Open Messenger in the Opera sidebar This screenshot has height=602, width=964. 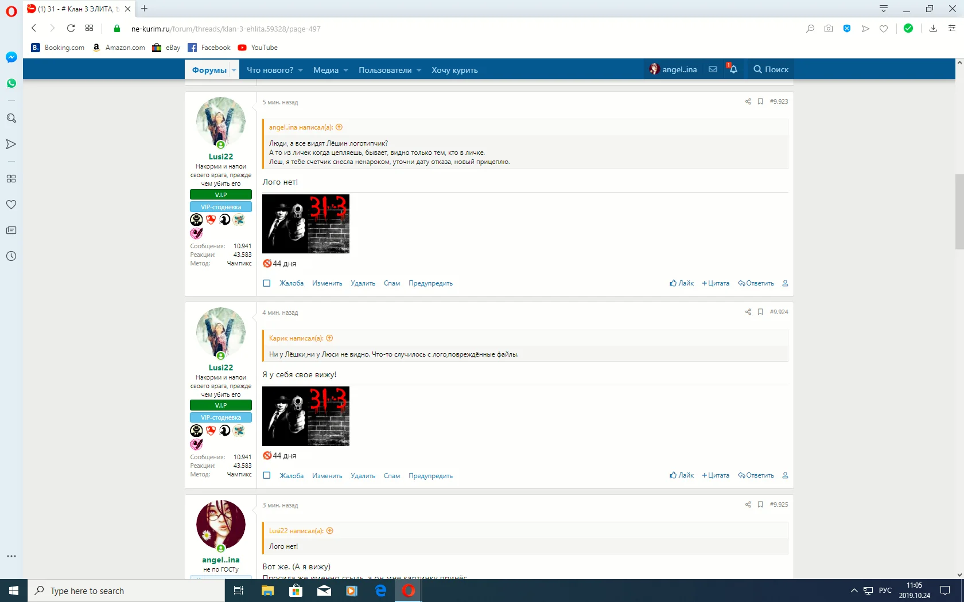(11, 57)
